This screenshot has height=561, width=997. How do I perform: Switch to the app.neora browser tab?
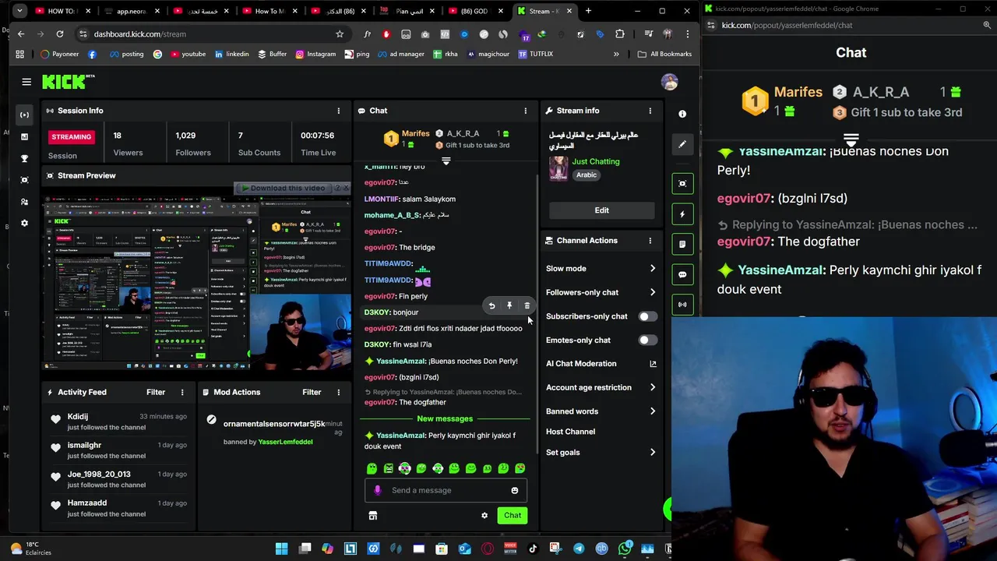(131, 11)
